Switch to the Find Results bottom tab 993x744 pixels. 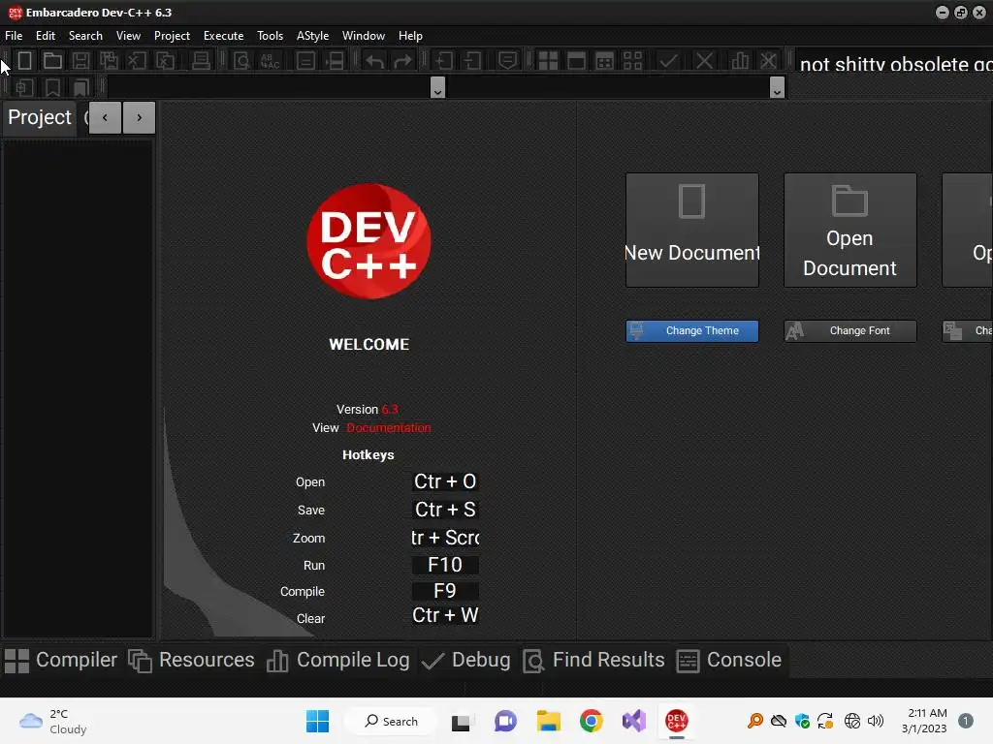594,661
